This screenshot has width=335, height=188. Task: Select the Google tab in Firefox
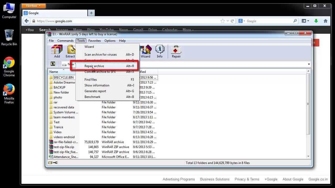[x=55, y=13]
